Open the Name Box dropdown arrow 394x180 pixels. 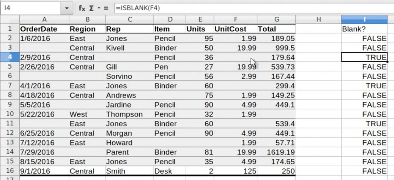click(x=67, y=8)
